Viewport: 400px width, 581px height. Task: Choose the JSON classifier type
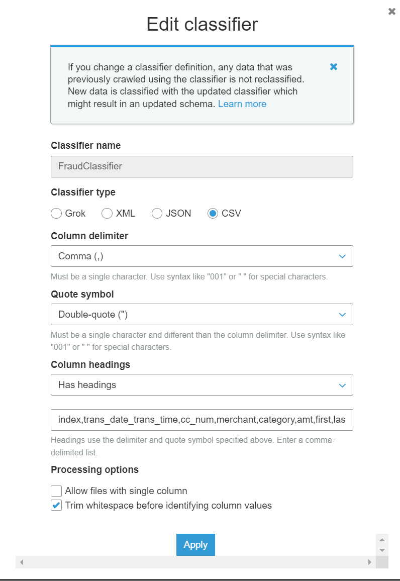157,214
